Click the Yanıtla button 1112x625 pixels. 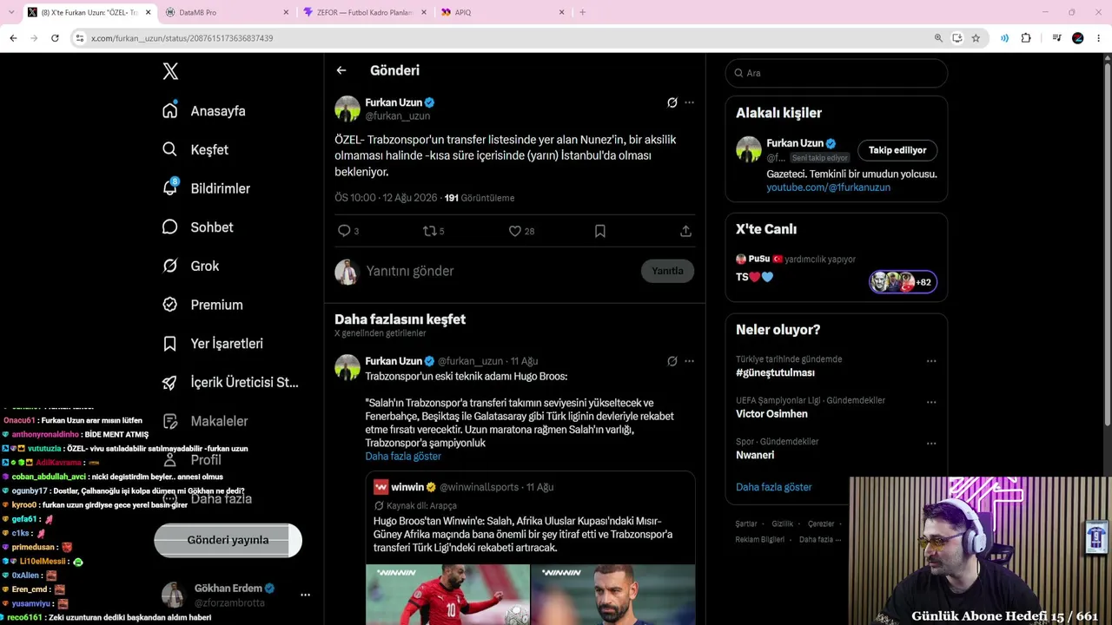[x=667, y=271]
